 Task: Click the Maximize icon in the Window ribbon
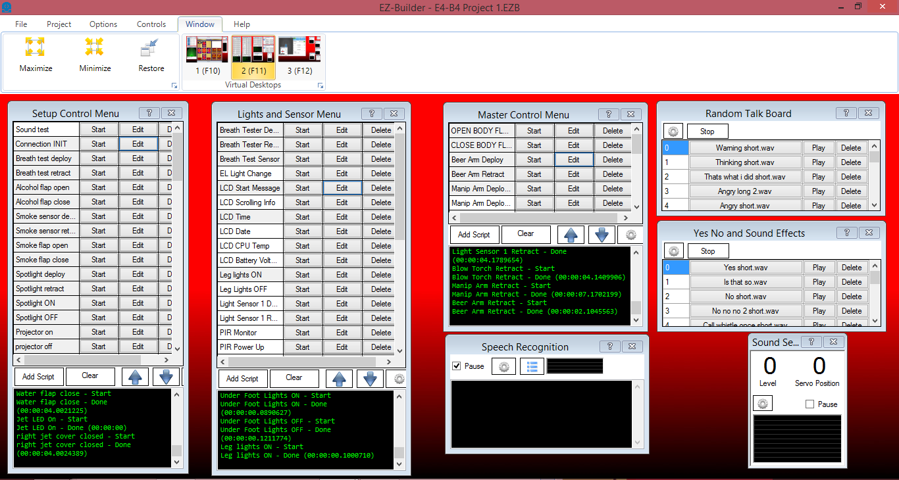coord(35,47)
